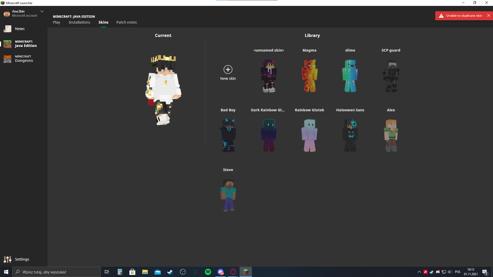This screenshot has height=277, width=493.
Task: Dismiss the Unable to duplicate skin alert
Action: point(489,16)
